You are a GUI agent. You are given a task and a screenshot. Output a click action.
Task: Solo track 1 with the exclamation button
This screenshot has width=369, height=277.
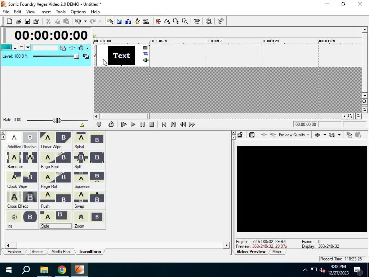point(88,48)
